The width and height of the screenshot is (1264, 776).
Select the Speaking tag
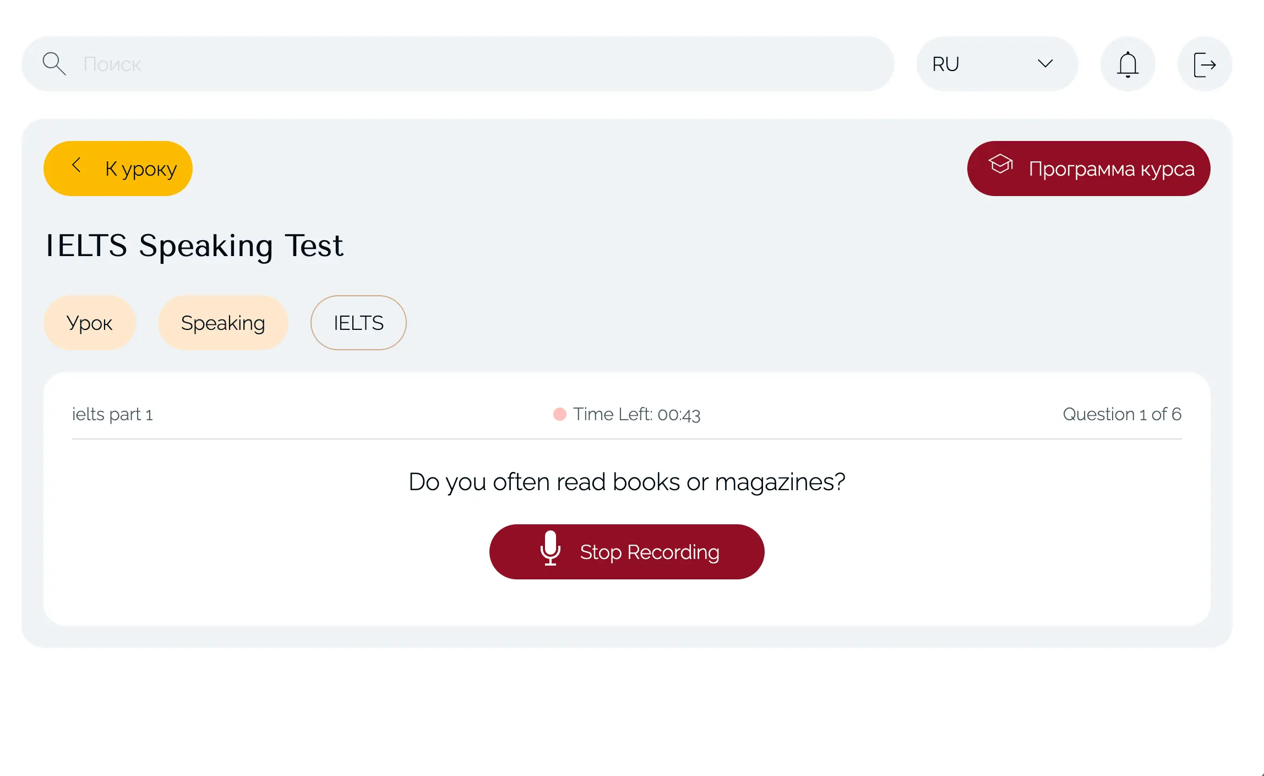click(223, 322)
